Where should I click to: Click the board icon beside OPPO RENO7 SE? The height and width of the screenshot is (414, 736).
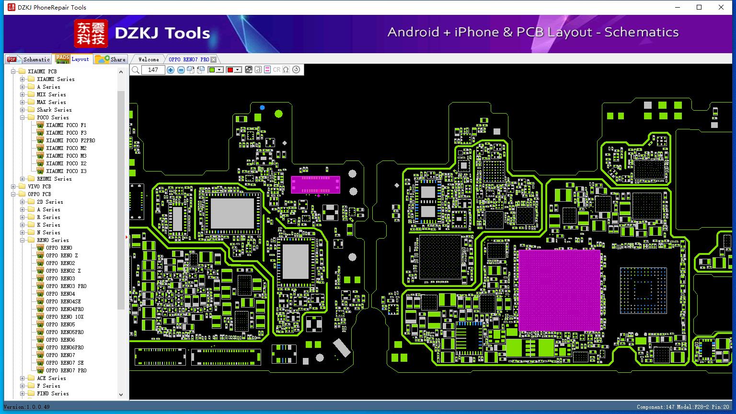tap(40, 363)
